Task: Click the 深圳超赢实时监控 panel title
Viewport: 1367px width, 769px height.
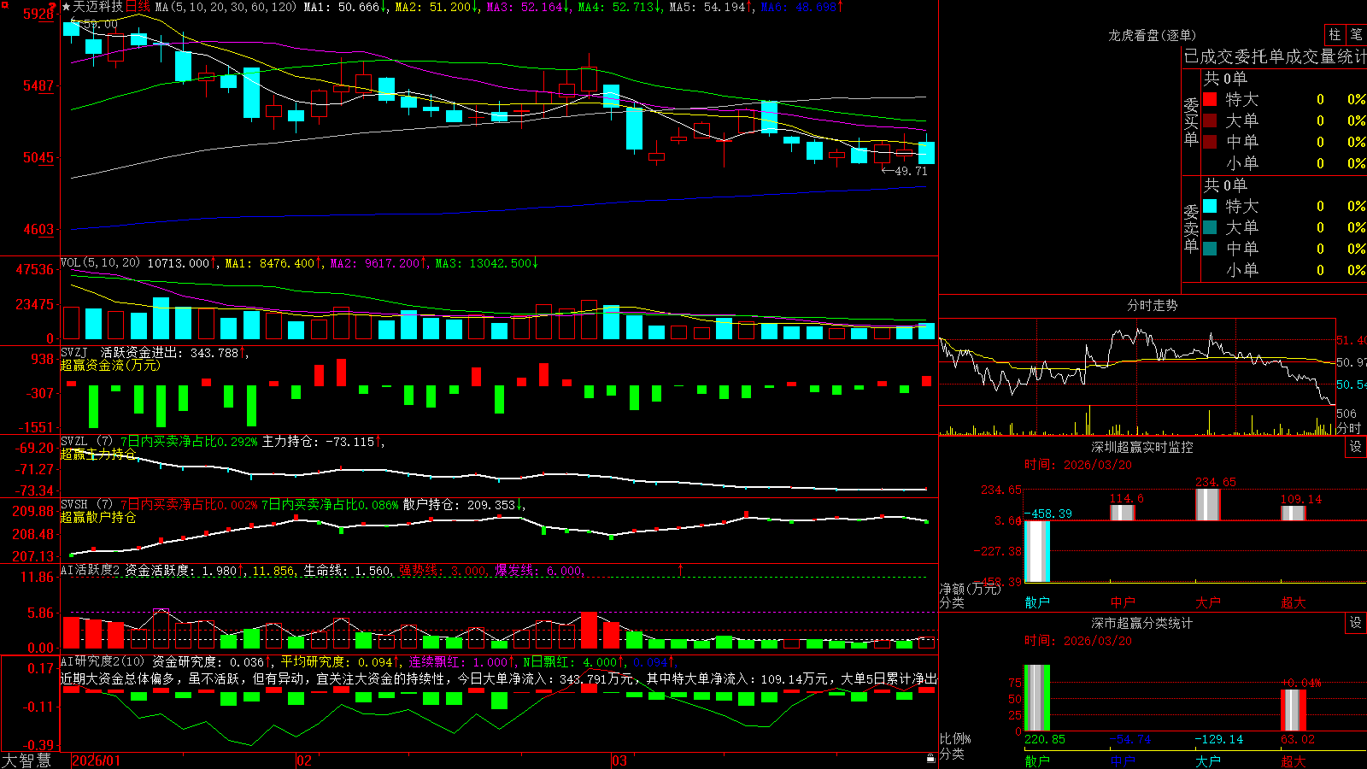Action: (x=1142, y=447)
